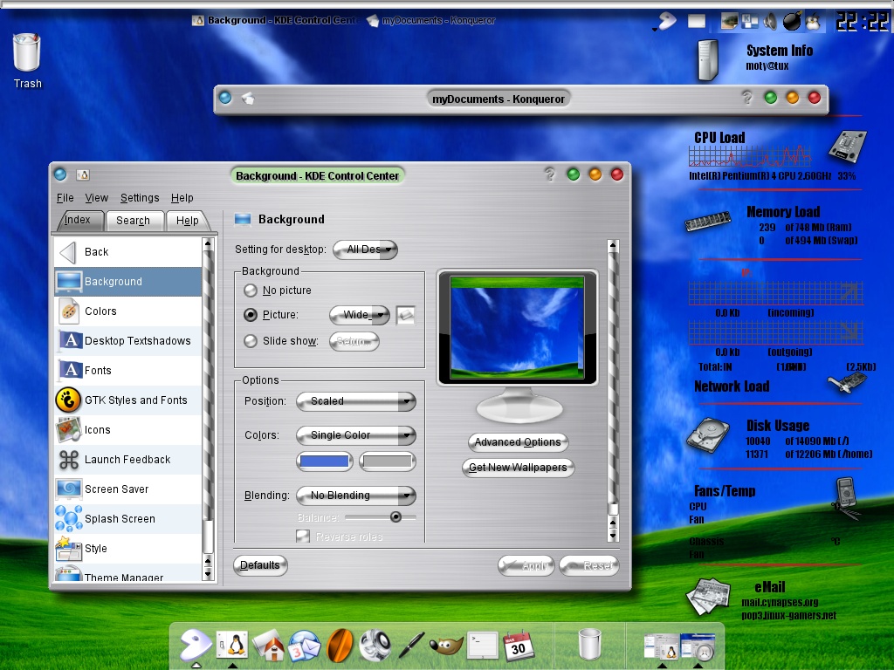
Task: Click the Reset button
Action: pos(589,565)
